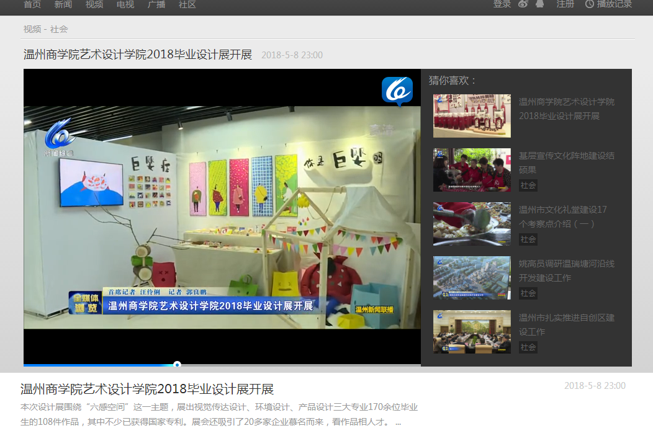The width and height of the screenshot is (653, 441).
Task: Open the 社区 community menu item
Action: pyautogui.click(x=187, y=4)
